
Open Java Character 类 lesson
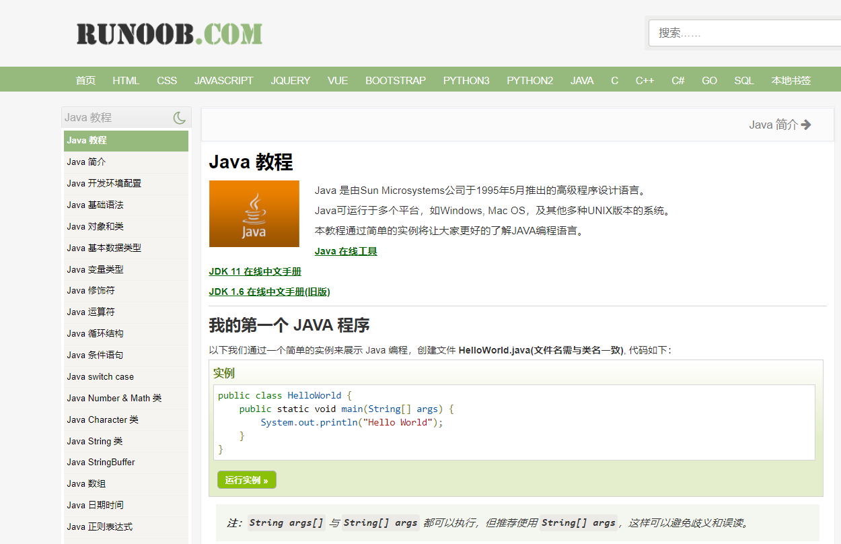coord(126,420)
